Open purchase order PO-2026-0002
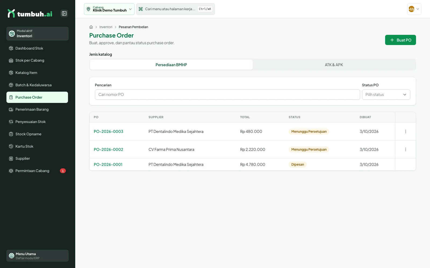This screenshot has height=268, width=430. click(x=108, y=150)
